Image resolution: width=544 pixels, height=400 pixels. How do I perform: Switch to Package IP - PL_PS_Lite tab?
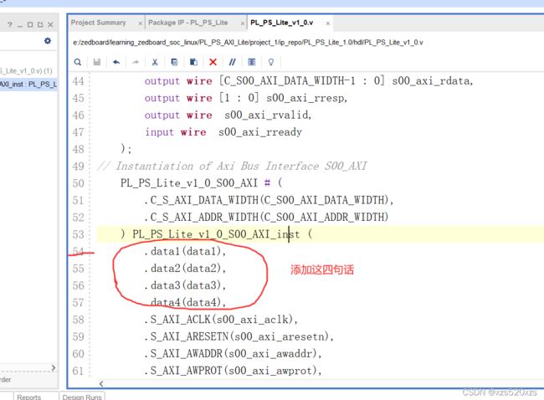pos(188,23)
